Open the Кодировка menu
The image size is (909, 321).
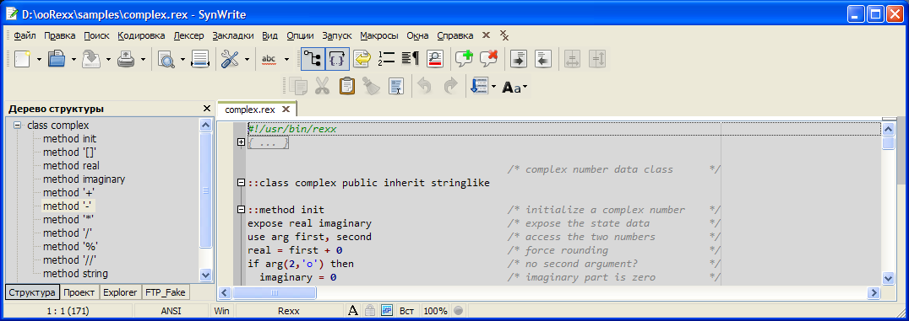tap(141, 36)
